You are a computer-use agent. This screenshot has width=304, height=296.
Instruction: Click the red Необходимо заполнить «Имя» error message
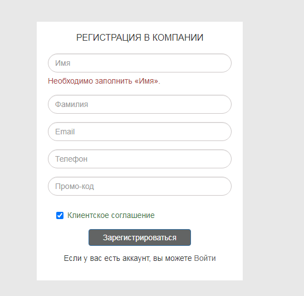[104, 81]
